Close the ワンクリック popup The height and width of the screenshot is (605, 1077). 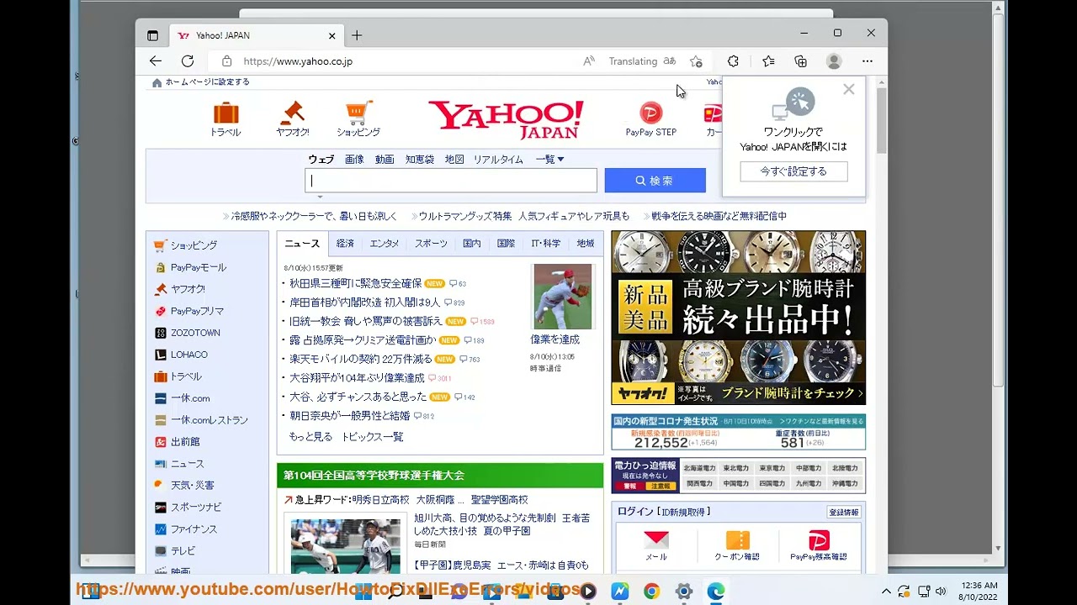click(848, 89)
